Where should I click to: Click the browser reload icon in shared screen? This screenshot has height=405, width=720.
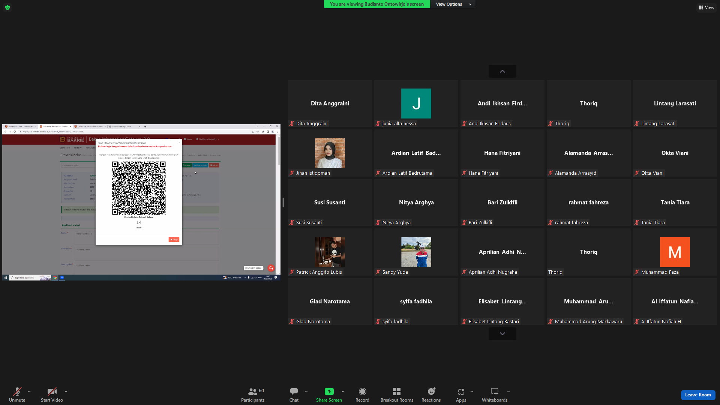(x=15, y=132)
